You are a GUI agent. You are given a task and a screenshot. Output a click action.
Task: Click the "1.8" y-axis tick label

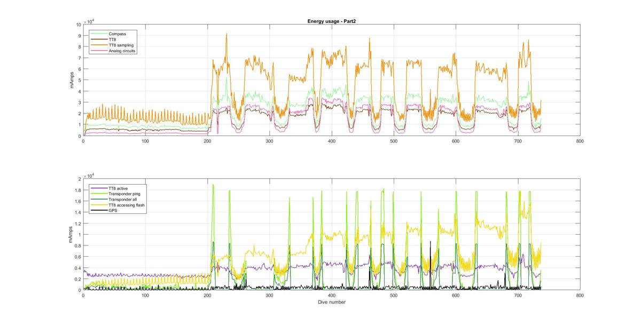tap(78, 190)
